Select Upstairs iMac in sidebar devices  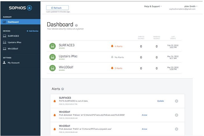click(15, 42)
